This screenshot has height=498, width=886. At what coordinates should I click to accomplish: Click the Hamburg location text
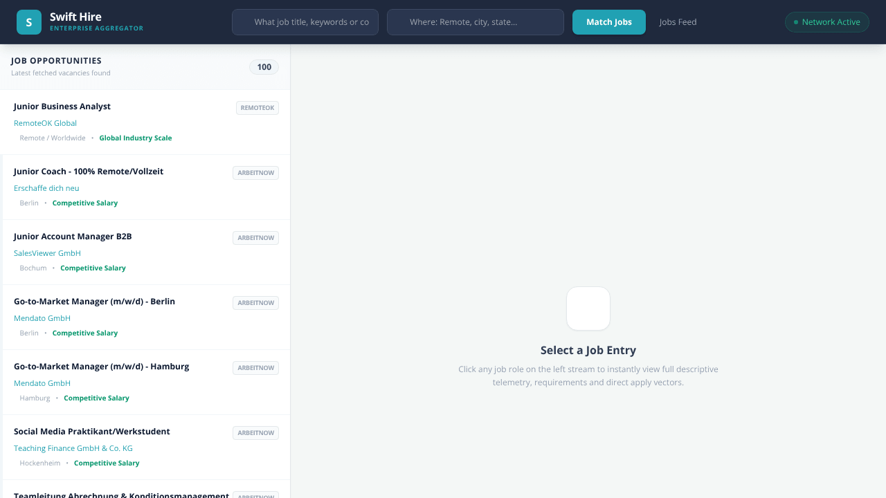(x=35, y=398)
